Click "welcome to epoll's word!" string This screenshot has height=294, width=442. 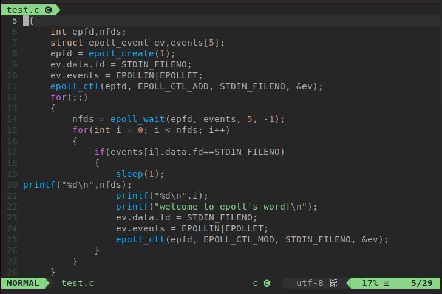pyautogui.click(x=230, y=207)
